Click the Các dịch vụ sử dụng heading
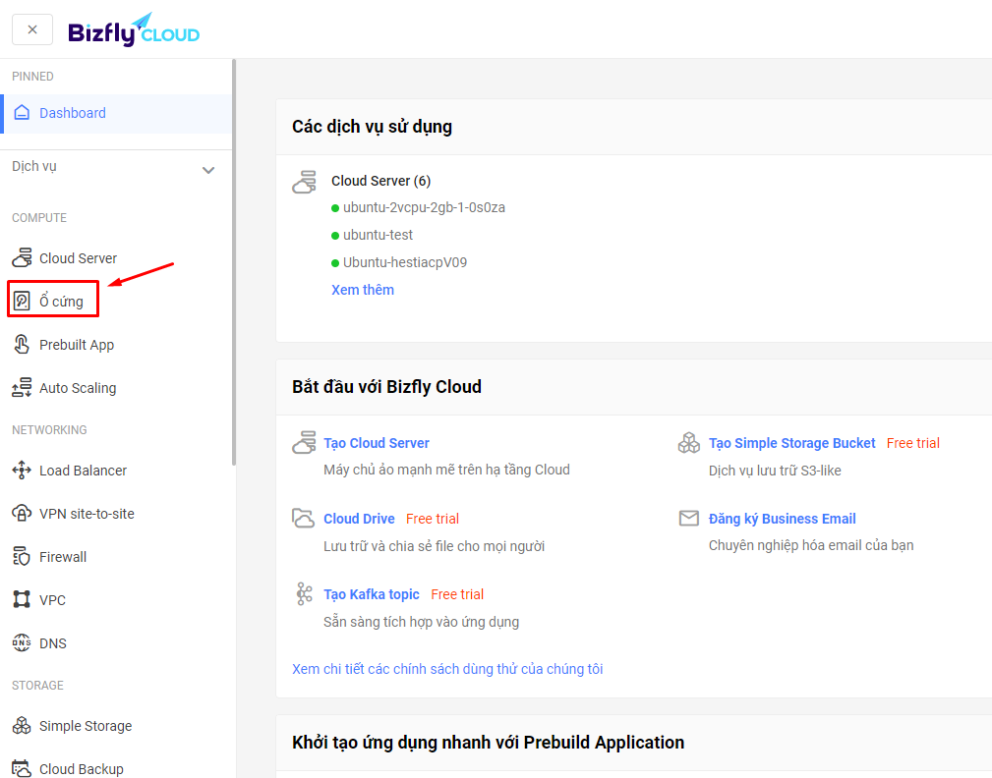The height and width of the screenshot is (778, 992). (372, 127)
